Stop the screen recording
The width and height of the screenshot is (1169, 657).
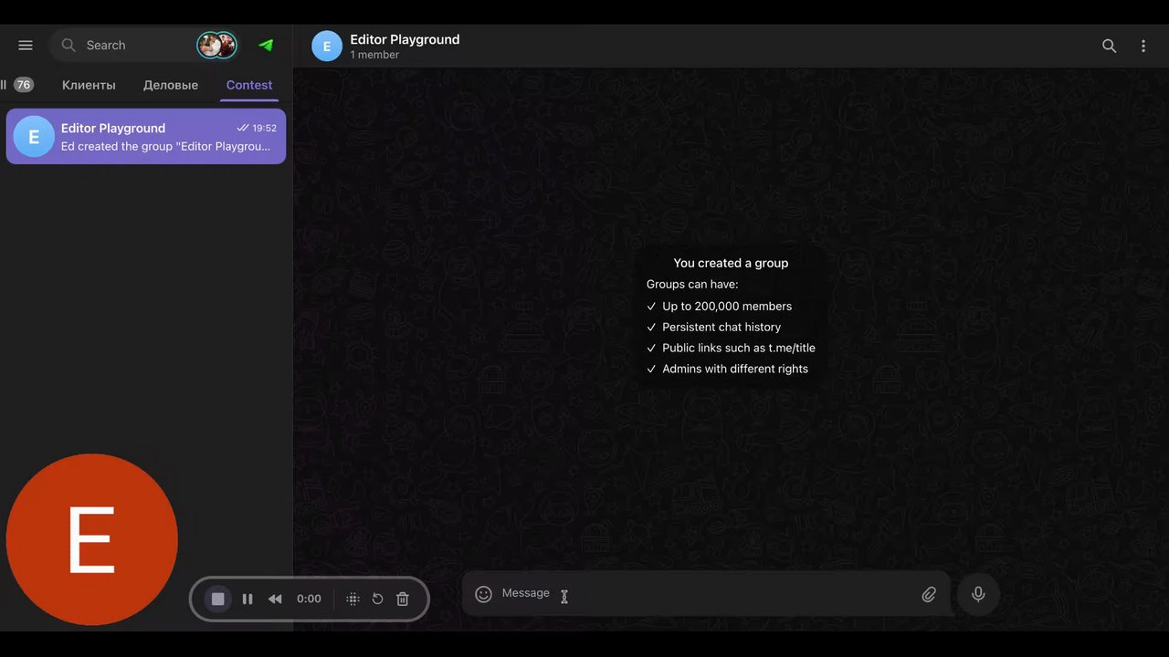pos(217,599)
